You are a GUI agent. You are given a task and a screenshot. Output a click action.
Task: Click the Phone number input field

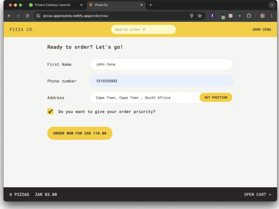pos(161,81)
